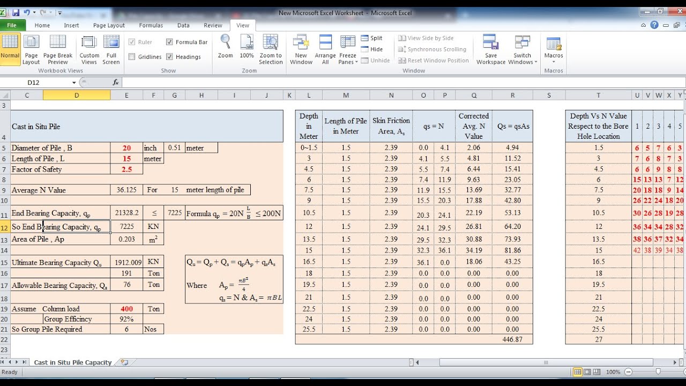Adjust zoom slider handle in status bar
This screenshot has height=386, width=686.
point(658,372)
